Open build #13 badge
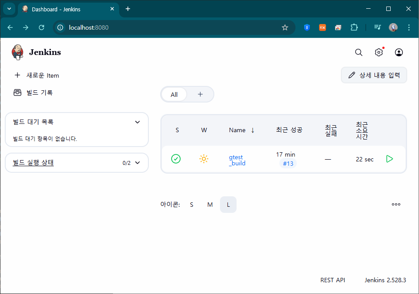Viewport: 419px width, 294px height. click(x=288, y=164)
